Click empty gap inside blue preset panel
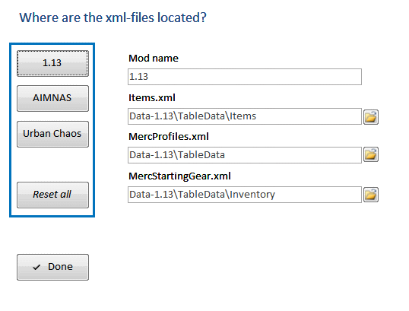This screenshot has width=409, height=311. click(x=52, y=165)
